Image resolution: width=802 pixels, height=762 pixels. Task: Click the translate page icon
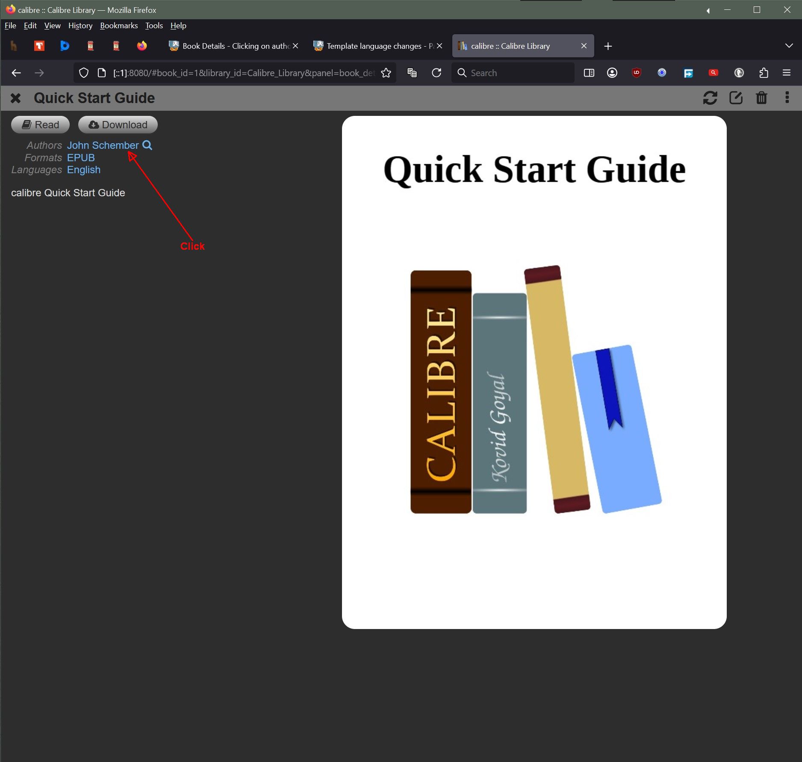pyautogui.click(x=412, y=73)
